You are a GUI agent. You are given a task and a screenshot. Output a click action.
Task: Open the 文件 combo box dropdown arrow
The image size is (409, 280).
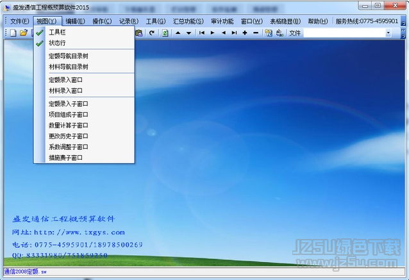click(388, 33)
